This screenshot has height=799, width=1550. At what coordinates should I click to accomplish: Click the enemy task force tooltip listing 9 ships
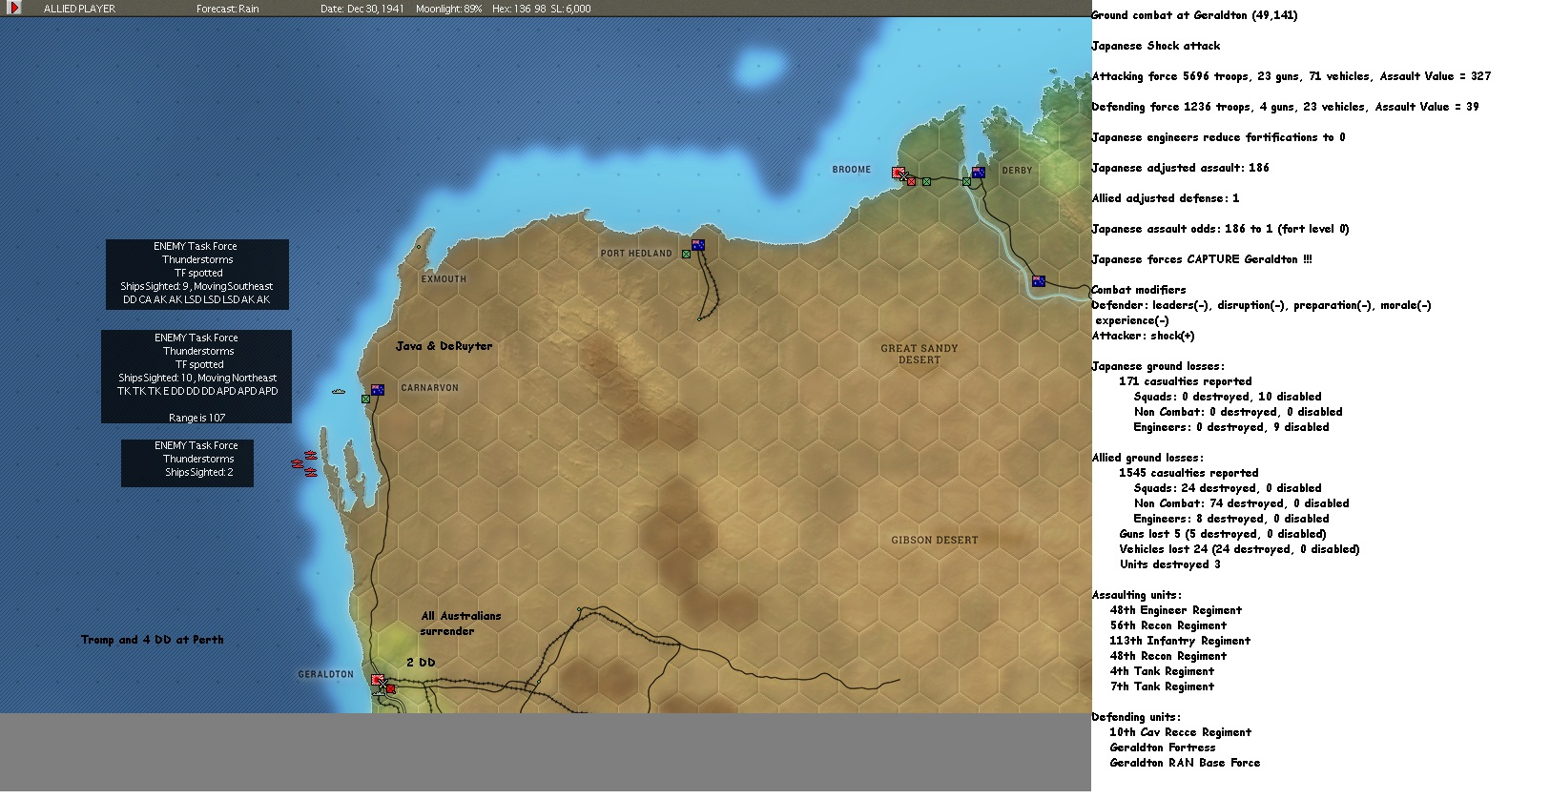(x=197, y=274)
